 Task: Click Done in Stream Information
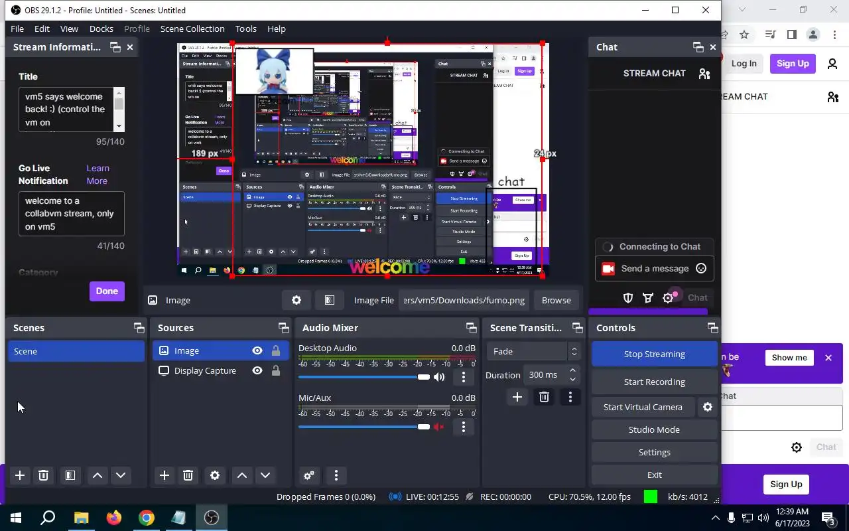coord(107,291)
